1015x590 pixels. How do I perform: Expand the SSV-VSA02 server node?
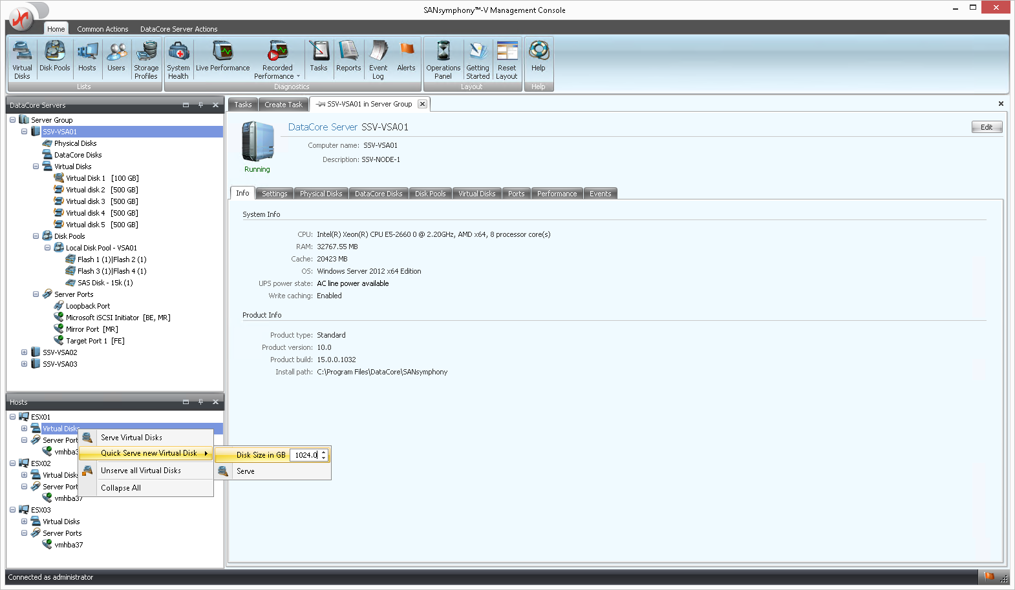pyautogui.click(x=24, y=352)
